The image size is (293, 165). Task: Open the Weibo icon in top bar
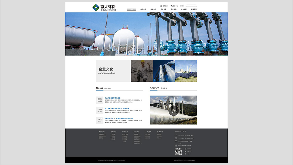point(161,6)
